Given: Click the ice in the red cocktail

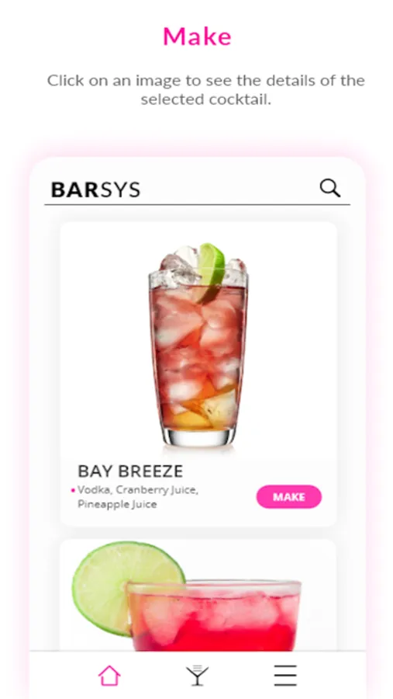Looking at the screenshot, I should [214, 613].
